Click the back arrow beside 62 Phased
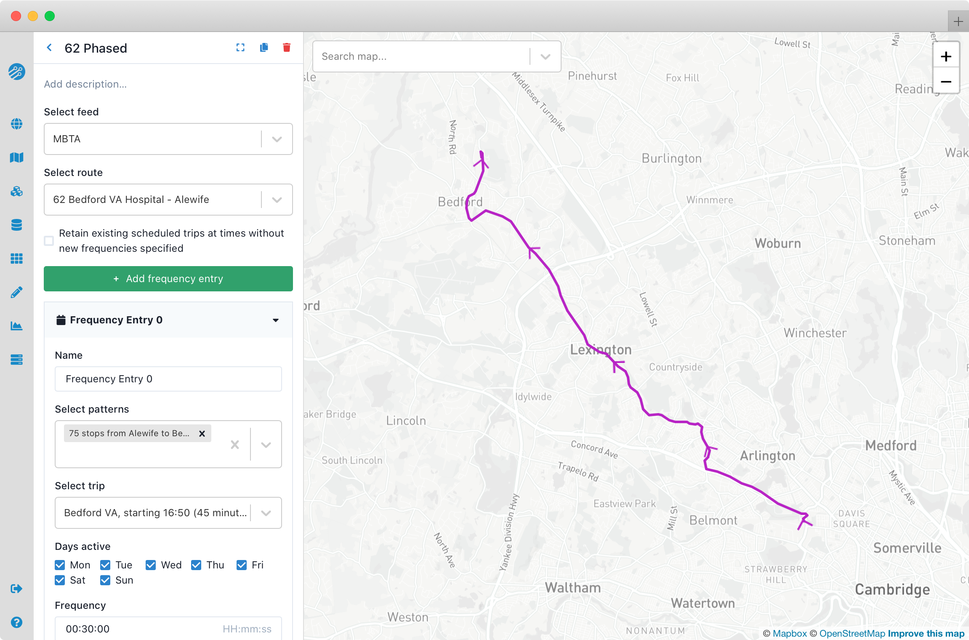969x640 pixels. tap(49, 48)
